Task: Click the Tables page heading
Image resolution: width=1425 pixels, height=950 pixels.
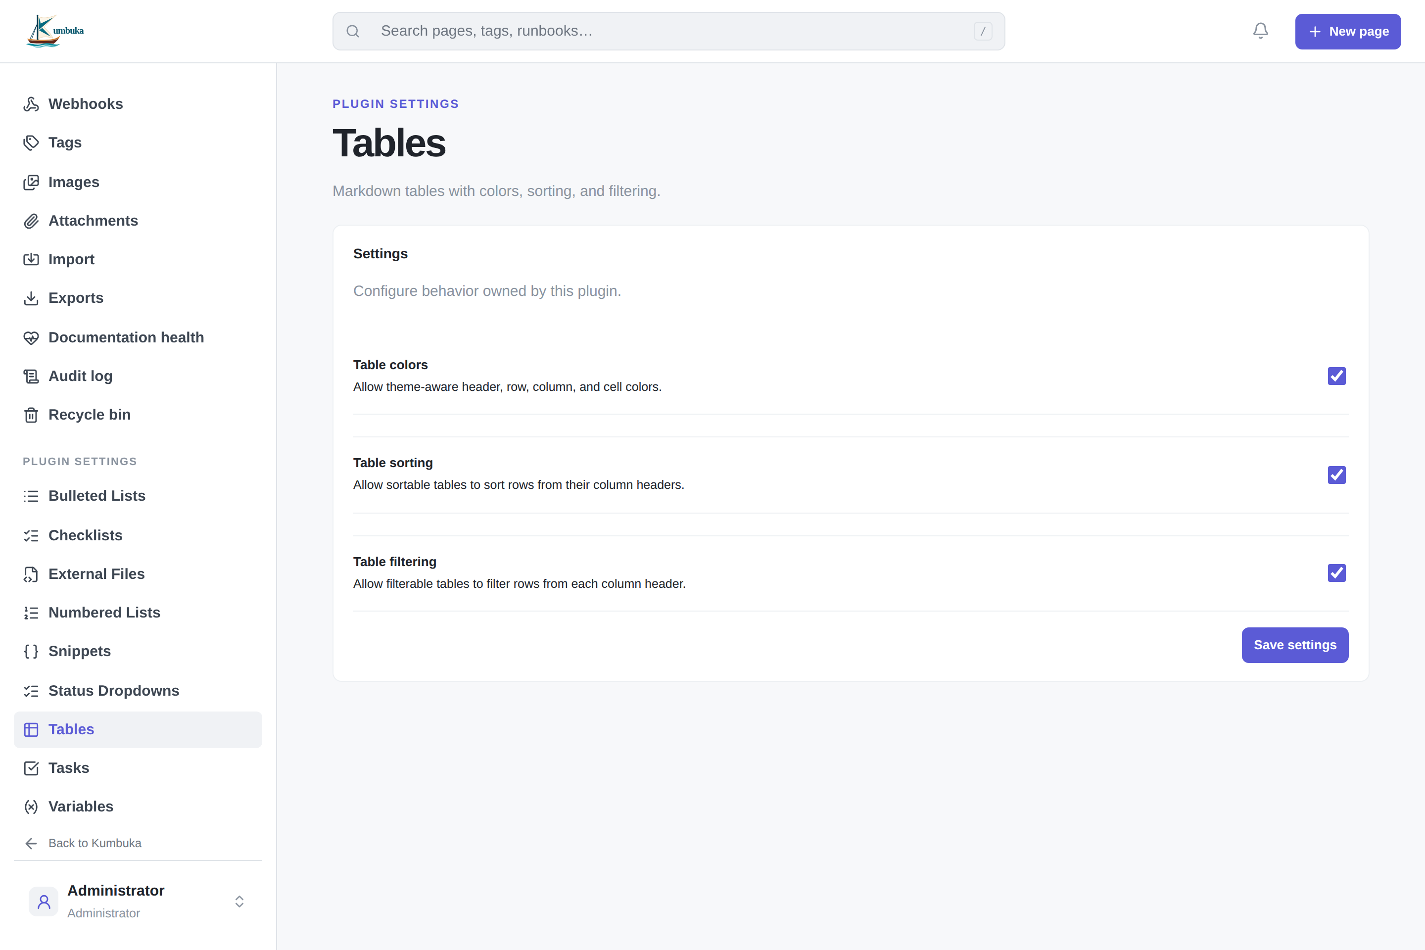Action: [x=389, y=143]
